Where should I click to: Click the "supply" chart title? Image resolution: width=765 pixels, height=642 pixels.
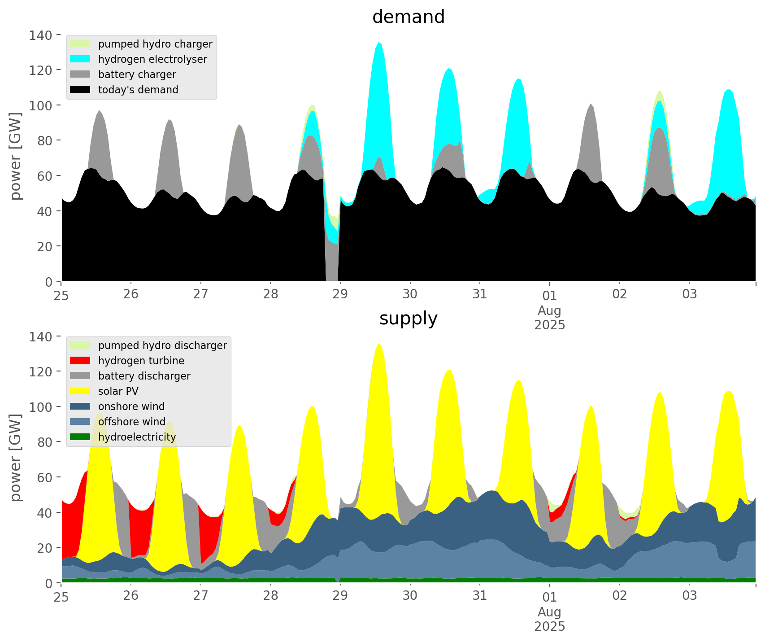tap(408, 319)
